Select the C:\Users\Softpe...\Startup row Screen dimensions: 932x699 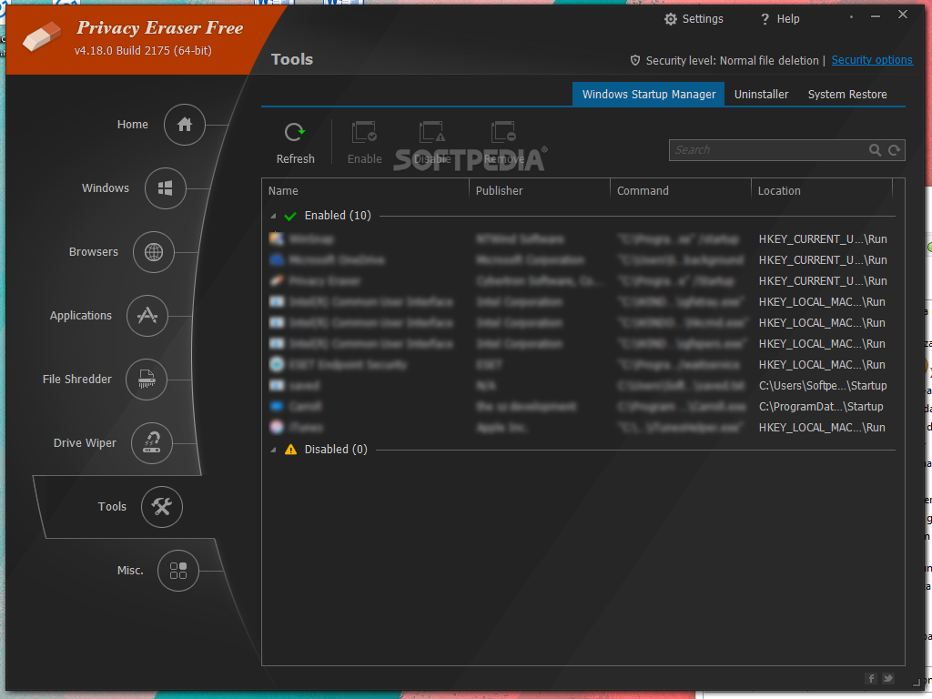tap(579, 386)
